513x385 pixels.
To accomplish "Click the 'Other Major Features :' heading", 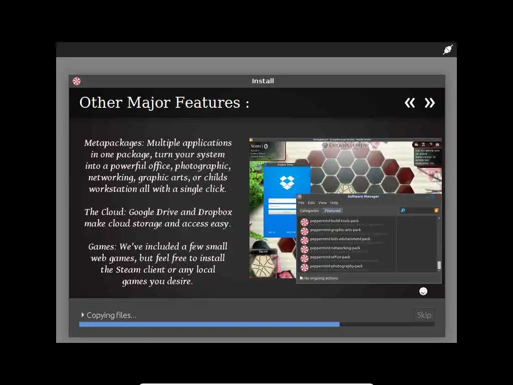I will (164, 103).
